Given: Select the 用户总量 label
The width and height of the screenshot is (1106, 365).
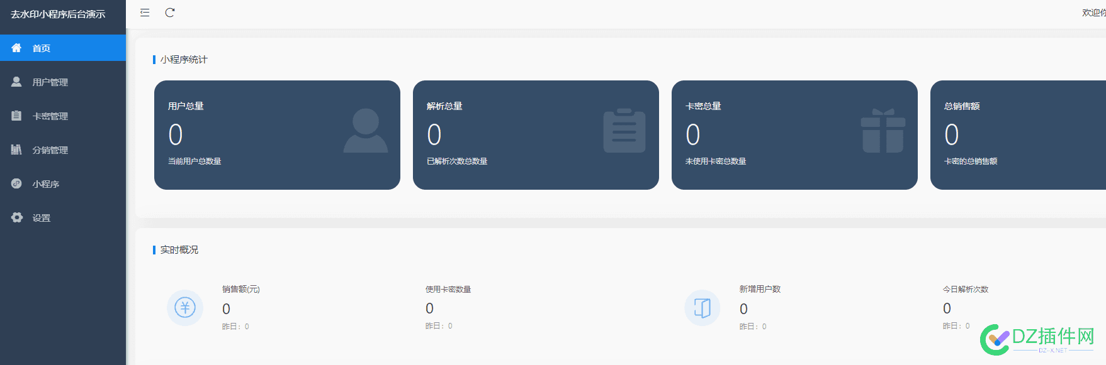Looking at the screenshot, I should (x=186, y=106).
